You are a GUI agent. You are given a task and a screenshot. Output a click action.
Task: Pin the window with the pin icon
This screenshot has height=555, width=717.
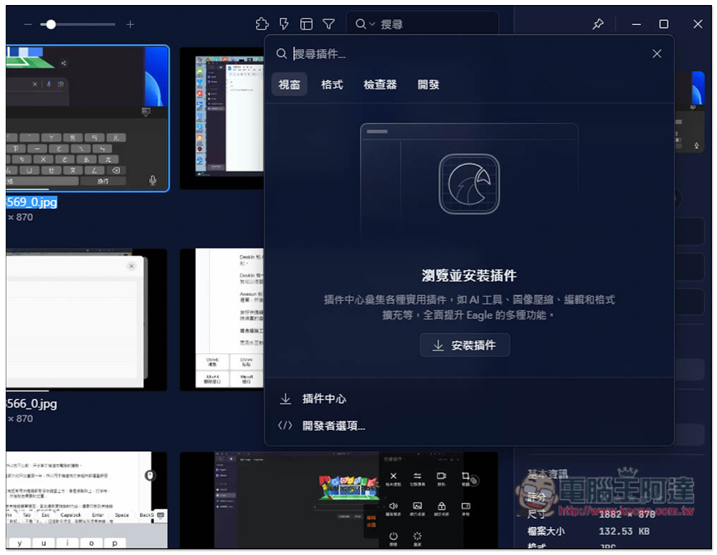[x=598, y=24]
